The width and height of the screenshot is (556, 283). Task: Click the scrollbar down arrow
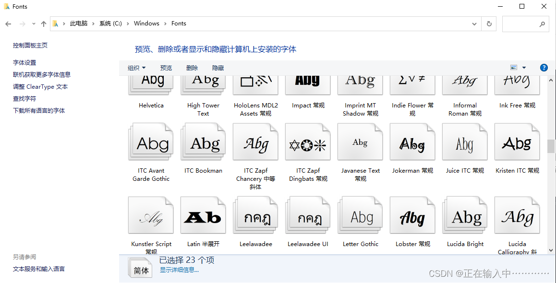[551, 250]
